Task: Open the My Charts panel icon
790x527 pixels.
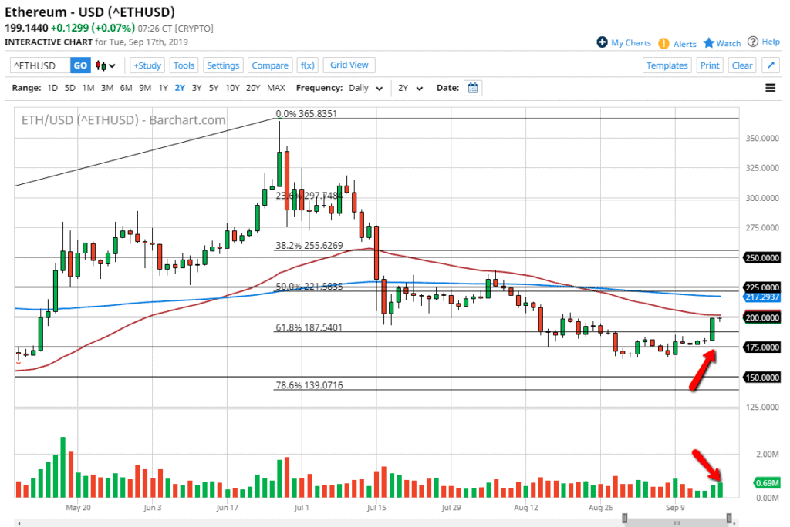Action: 600,42
